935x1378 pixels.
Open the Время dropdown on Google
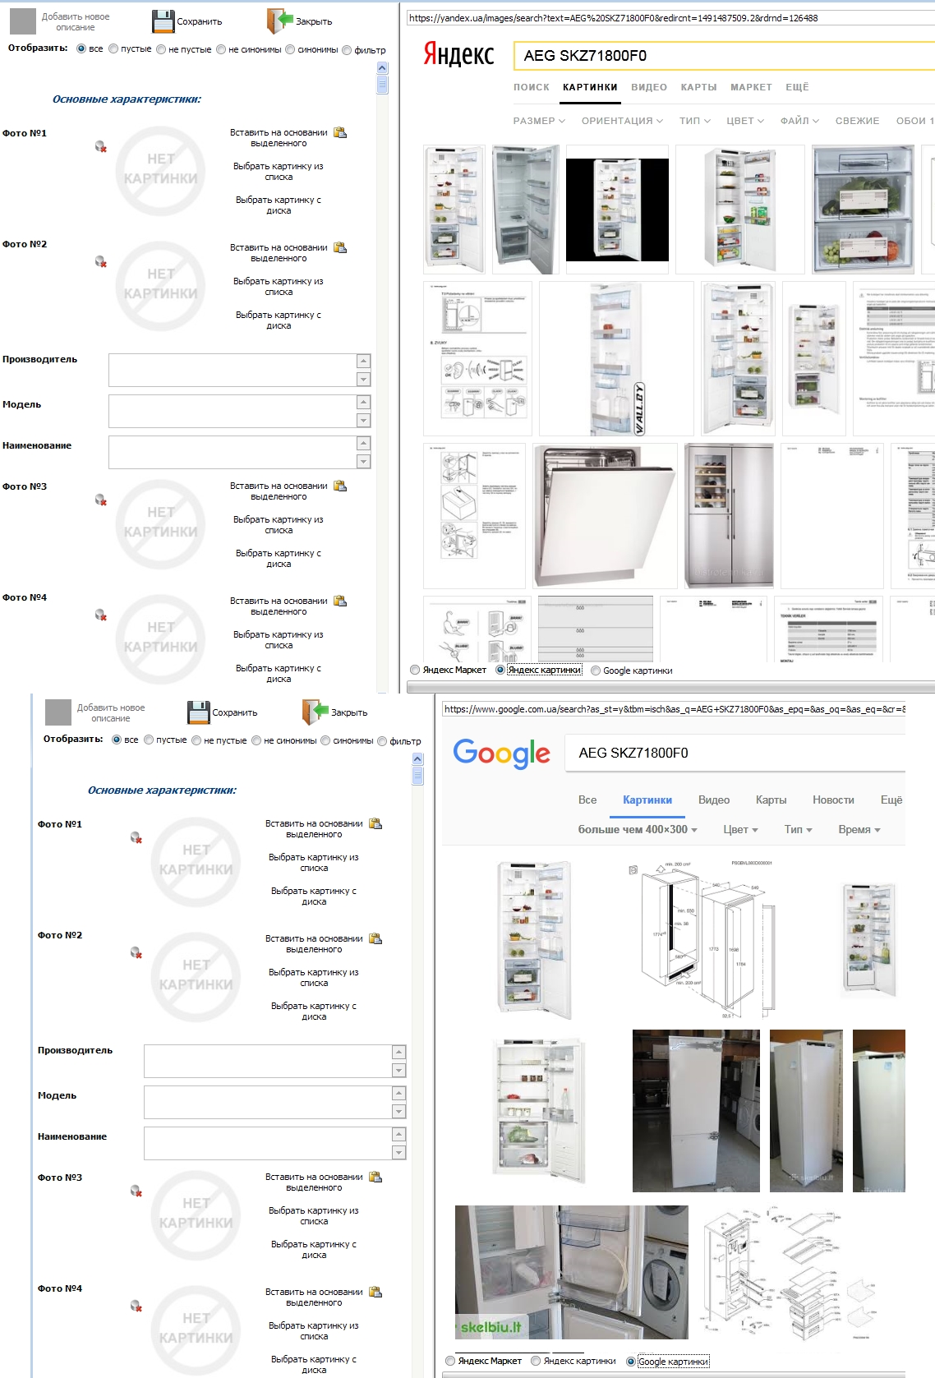click(859, 830)
